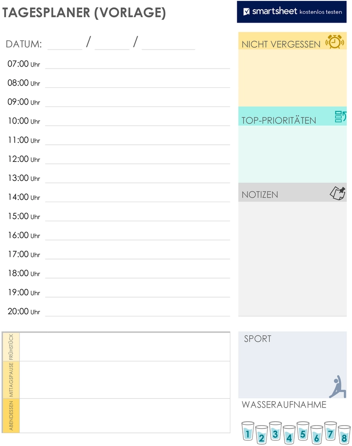Click the stretching figure sport icon
352x446 pixels.
338,387
